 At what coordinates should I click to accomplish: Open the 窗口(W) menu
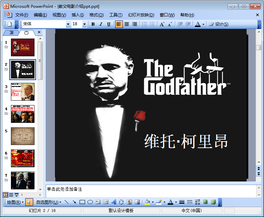tap(167, 15)
